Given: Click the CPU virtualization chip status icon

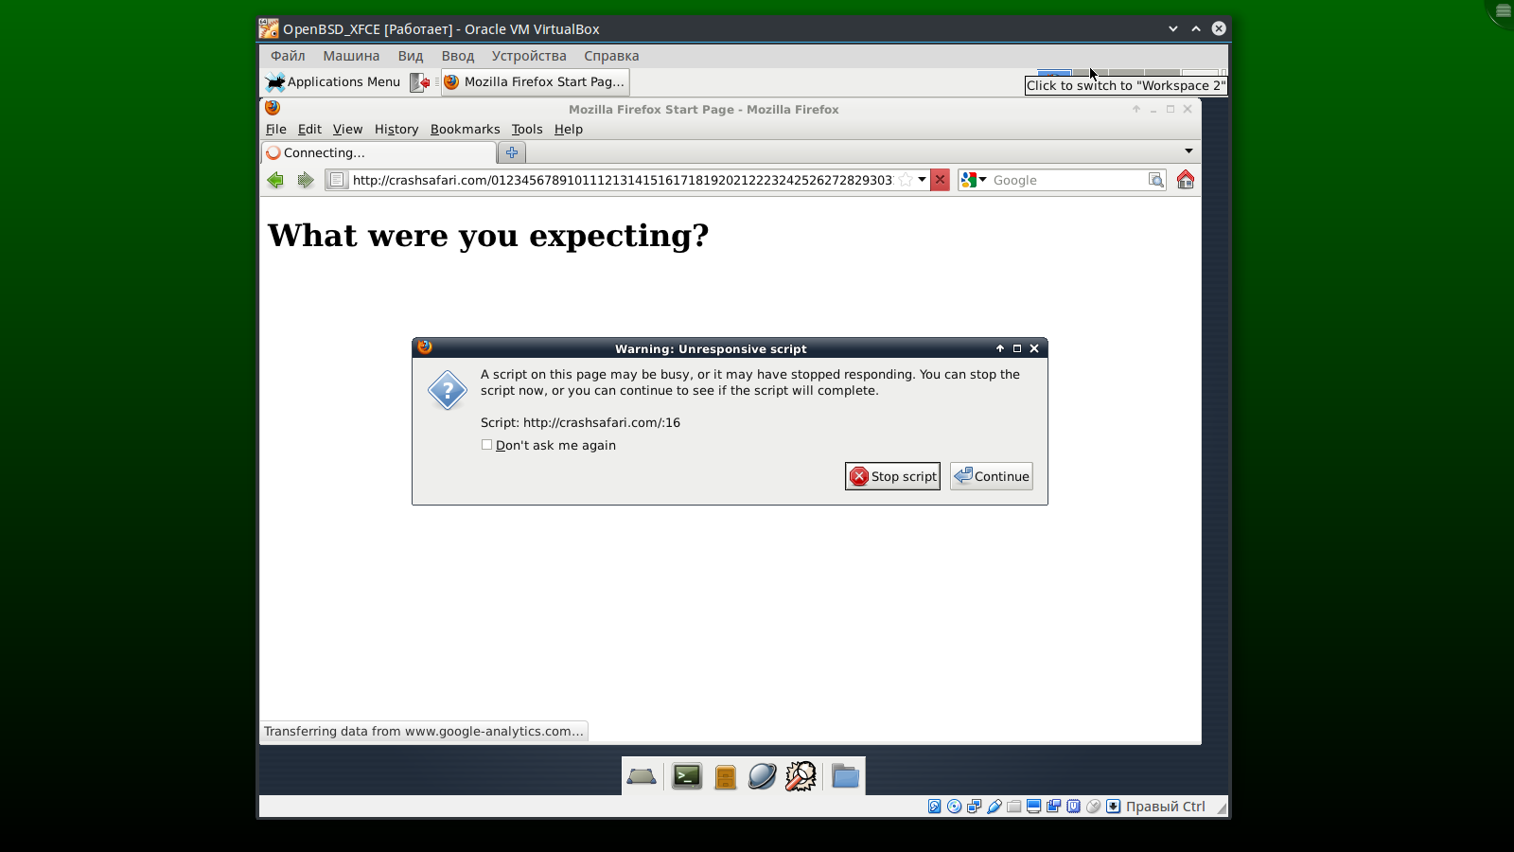Looking at the screenshot, I should click(1074, 807).
